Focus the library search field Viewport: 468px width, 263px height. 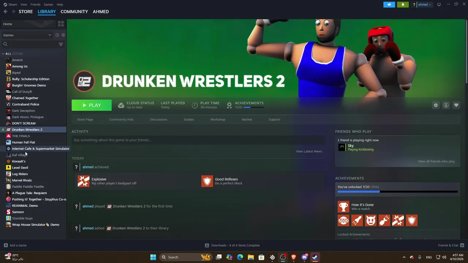(x=29, y=44)
